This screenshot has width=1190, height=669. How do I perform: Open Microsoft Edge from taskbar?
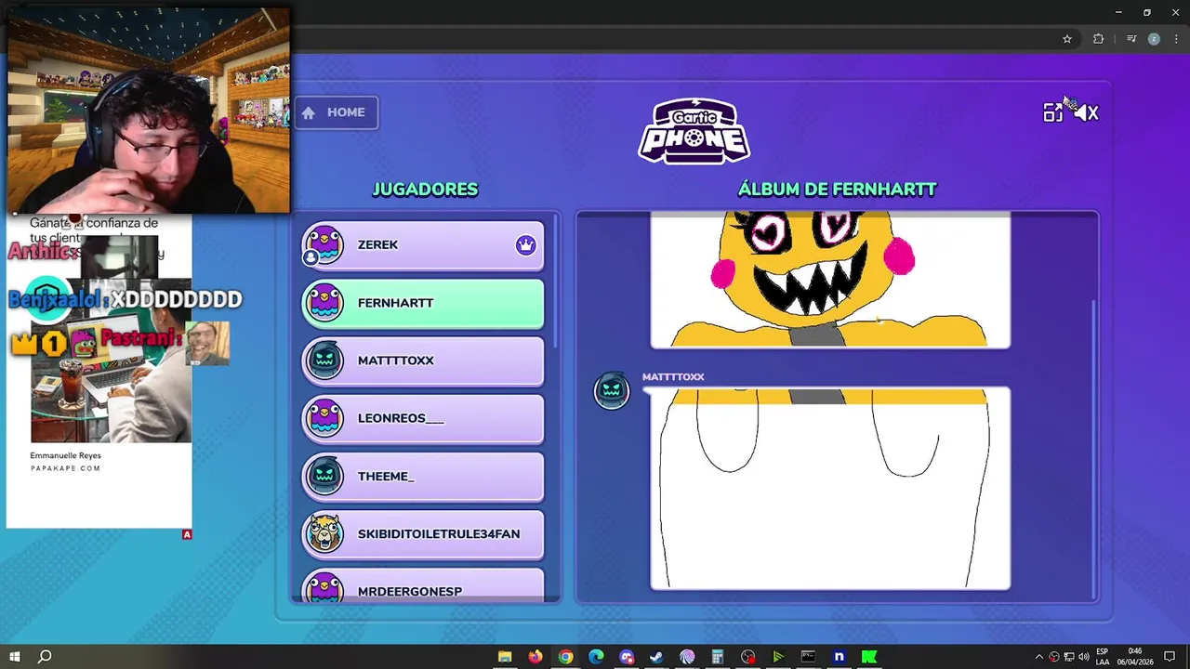point(596,657)
